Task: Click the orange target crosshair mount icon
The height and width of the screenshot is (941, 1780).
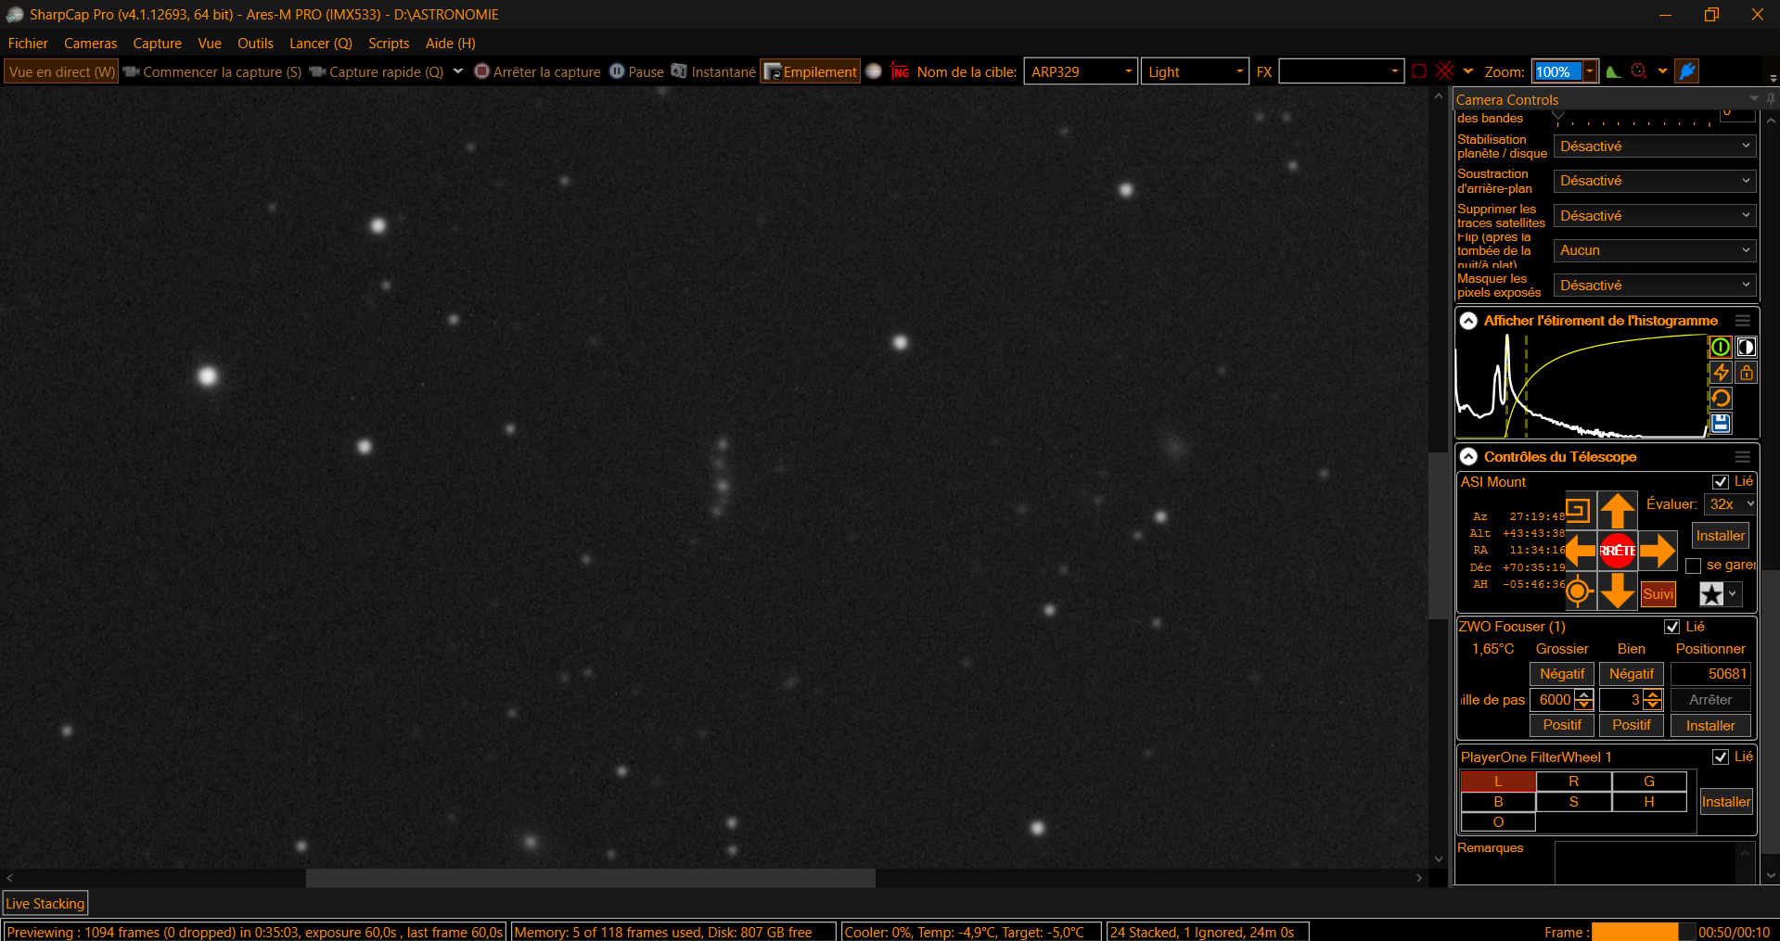Action: [1579, 591]
